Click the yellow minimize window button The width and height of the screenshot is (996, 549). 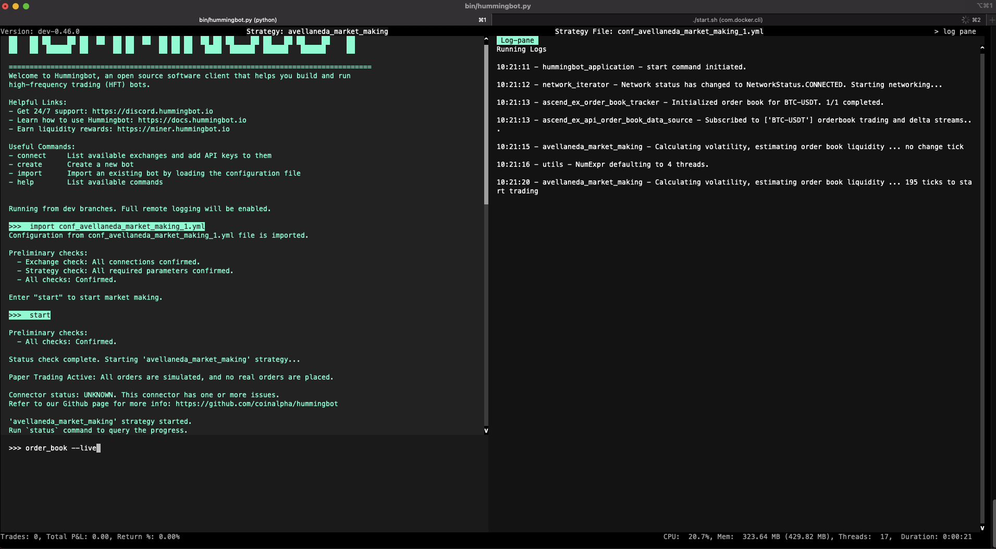tap(16, 6)
